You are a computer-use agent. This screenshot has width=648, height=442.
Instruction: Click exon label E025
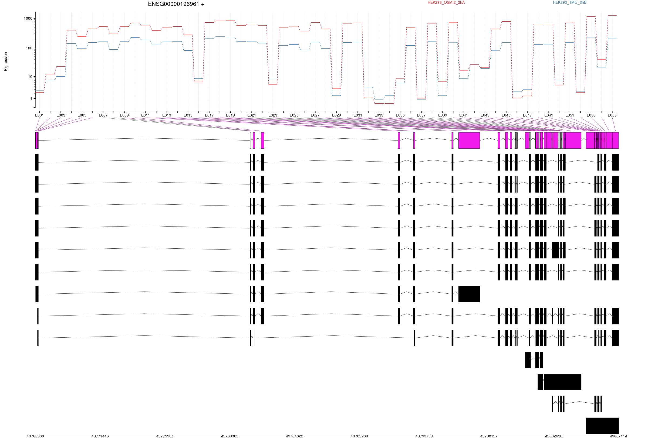294,115
